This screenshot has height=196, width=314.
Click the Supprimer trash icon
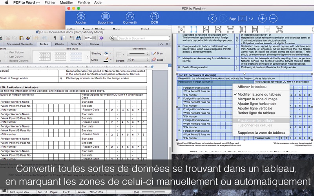click(x=105, y=16)
